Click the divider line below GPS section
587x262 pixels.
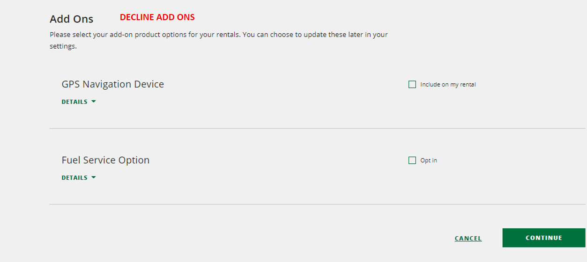pos(317,128)
